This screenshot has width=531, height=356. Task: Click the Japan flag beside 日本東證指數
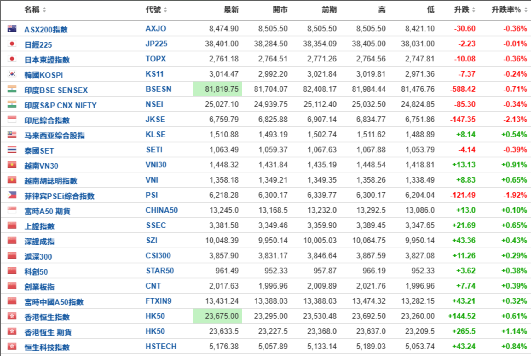point(12,59)
